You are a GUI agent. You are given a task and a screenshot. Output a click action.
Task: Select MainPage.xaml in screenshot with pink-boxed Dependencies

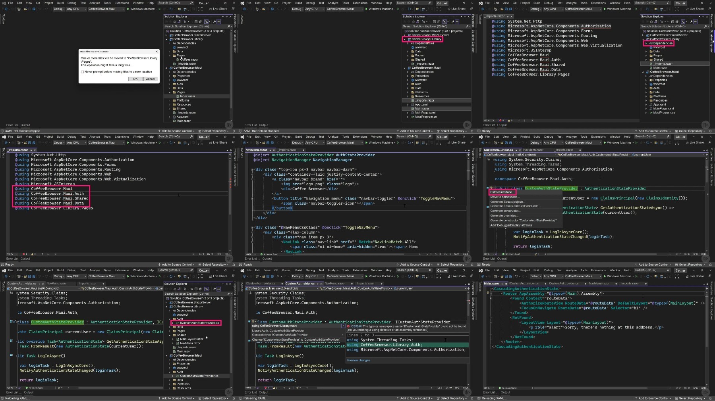[x=663, y=109]
